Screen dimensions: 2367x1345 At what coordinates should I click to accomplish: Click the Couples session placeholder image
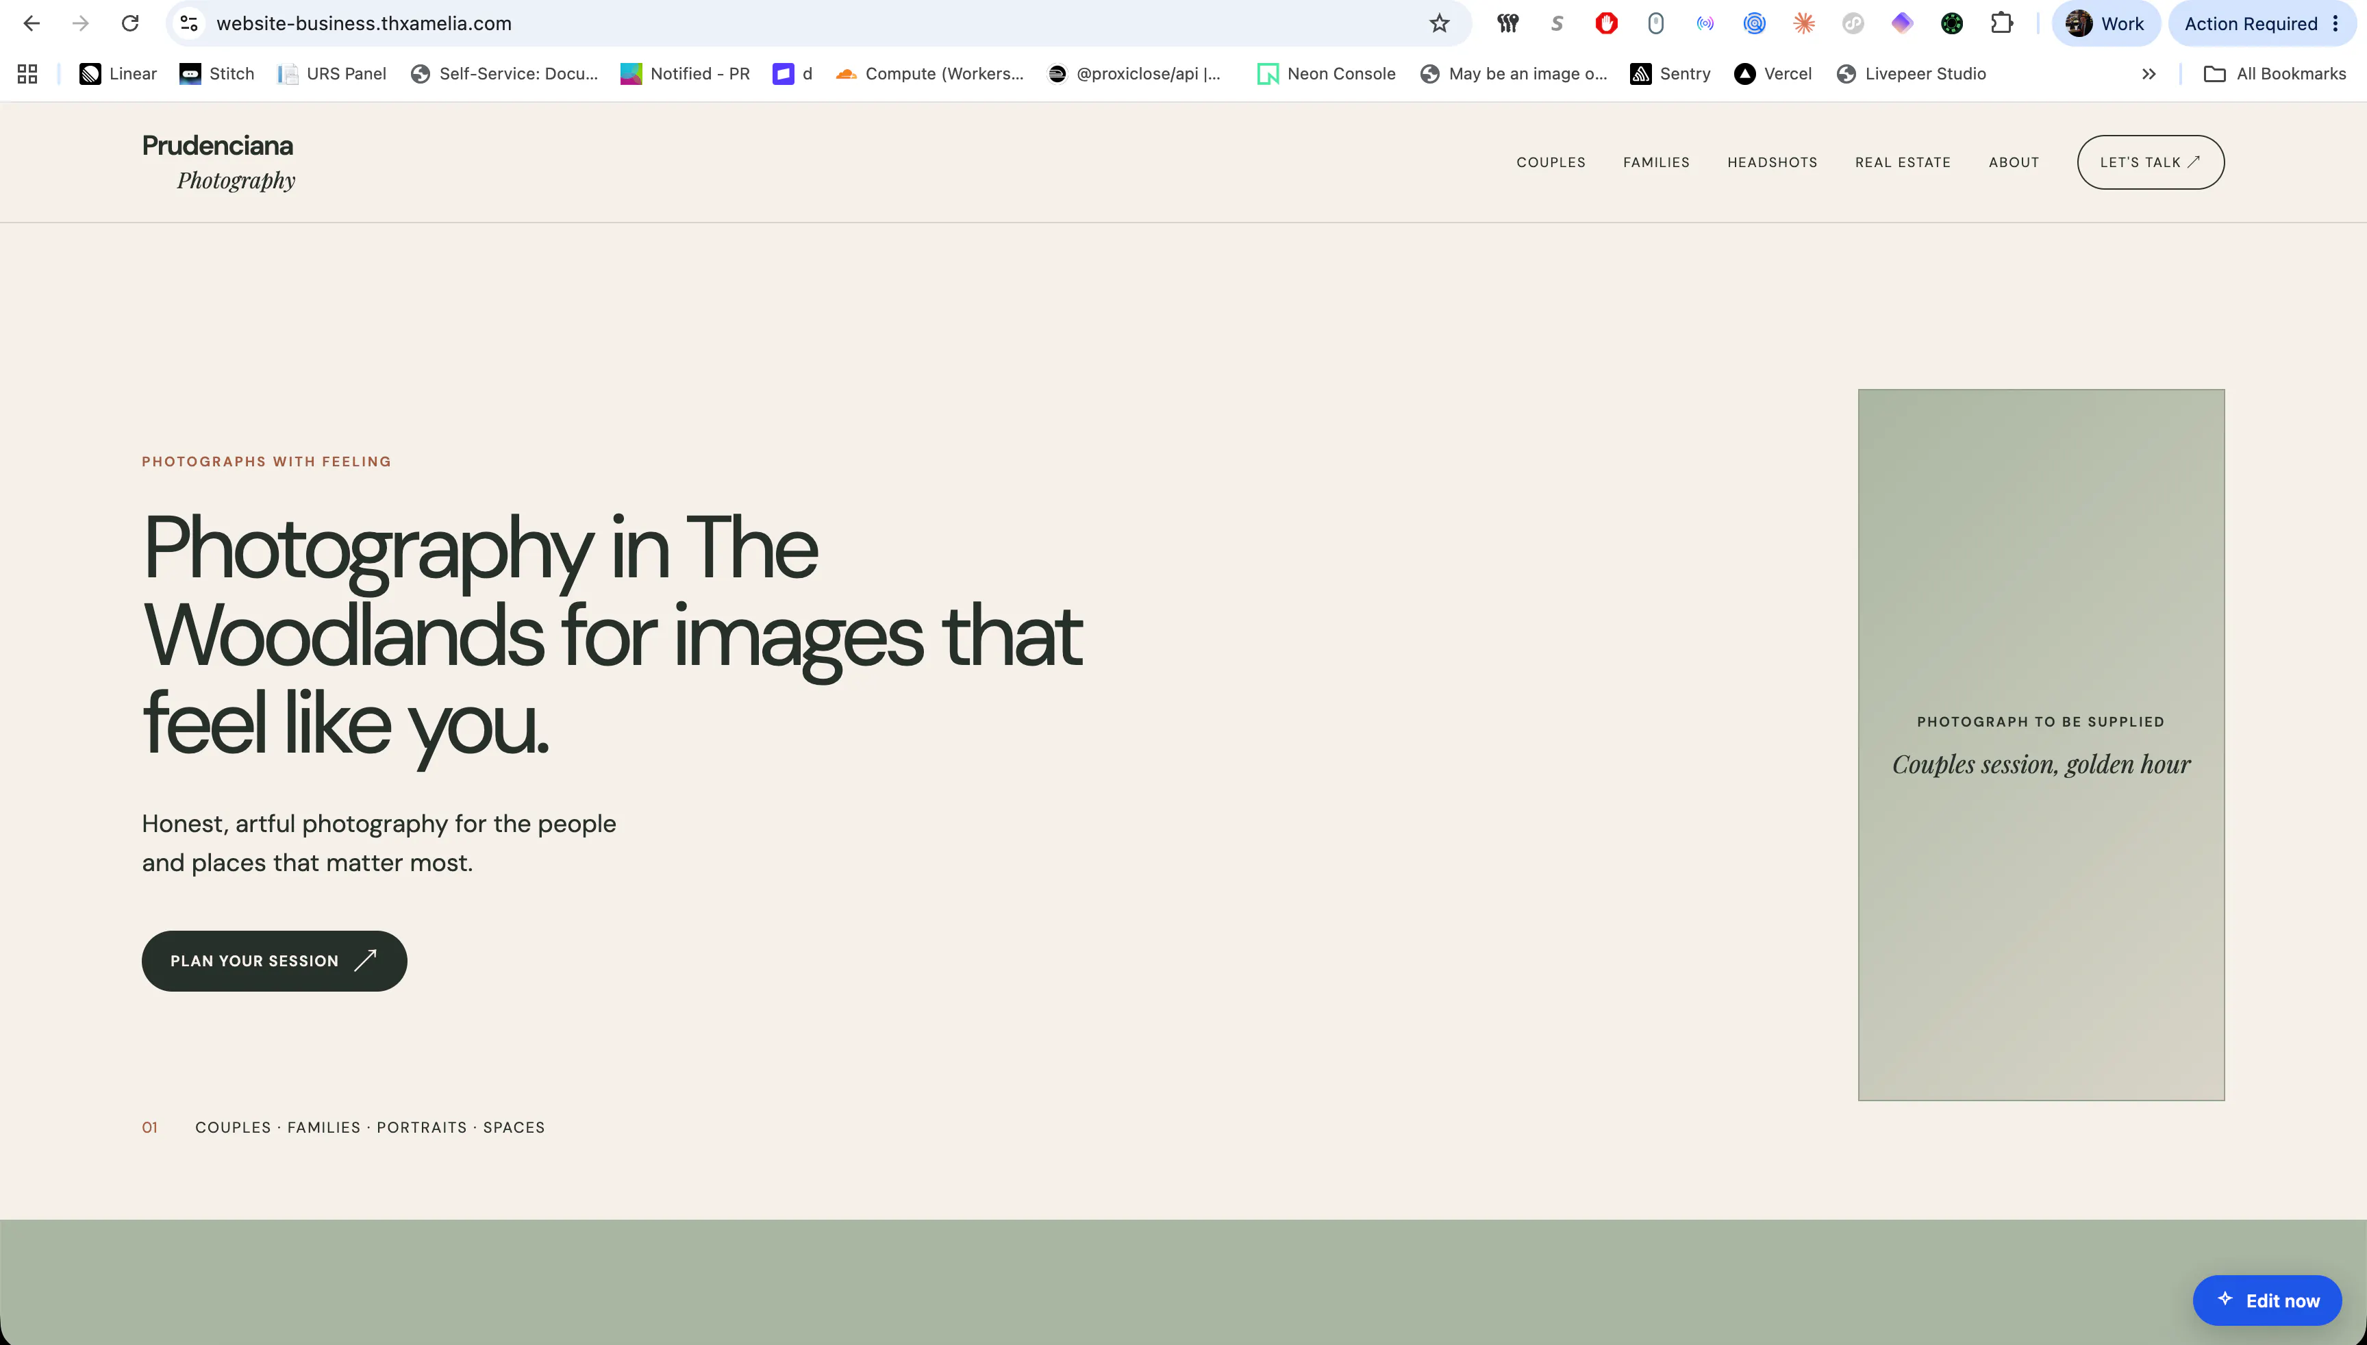[x=2041, y=744]
